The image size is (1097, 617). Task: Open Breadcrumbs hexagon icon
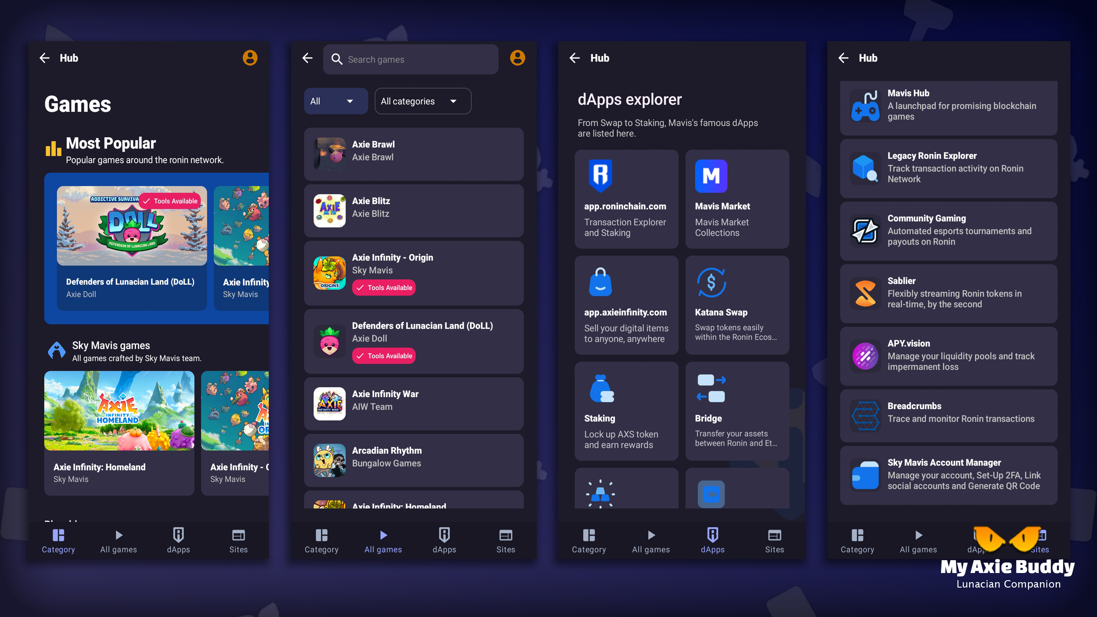pyautogui.click(x=865, y=416)
